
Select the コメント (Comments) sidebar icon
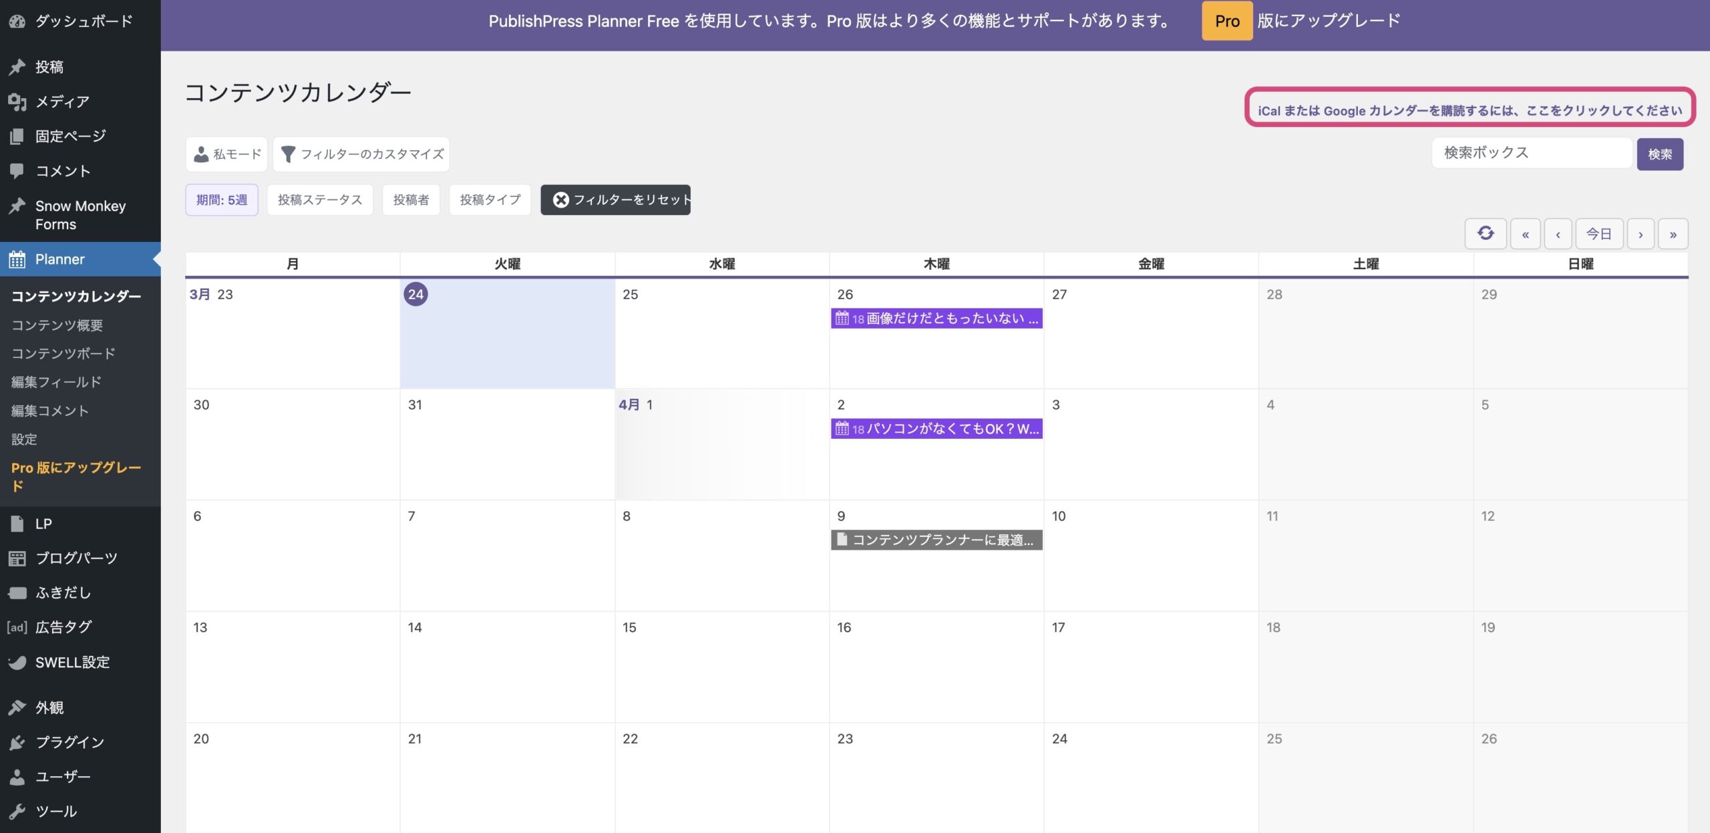(x=17, y=171)
